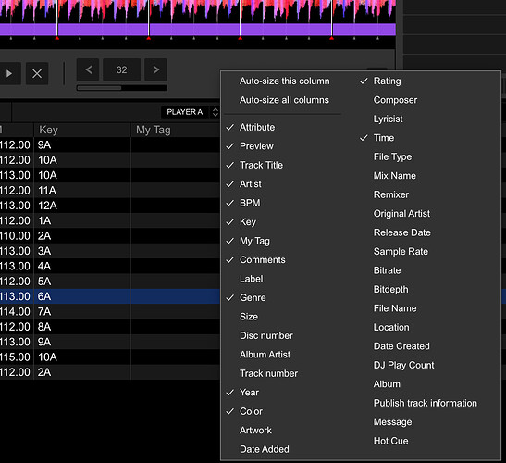Screen dimensions: 506x463
Task: Uncheck the Track Title column
Action: (261, 165)
